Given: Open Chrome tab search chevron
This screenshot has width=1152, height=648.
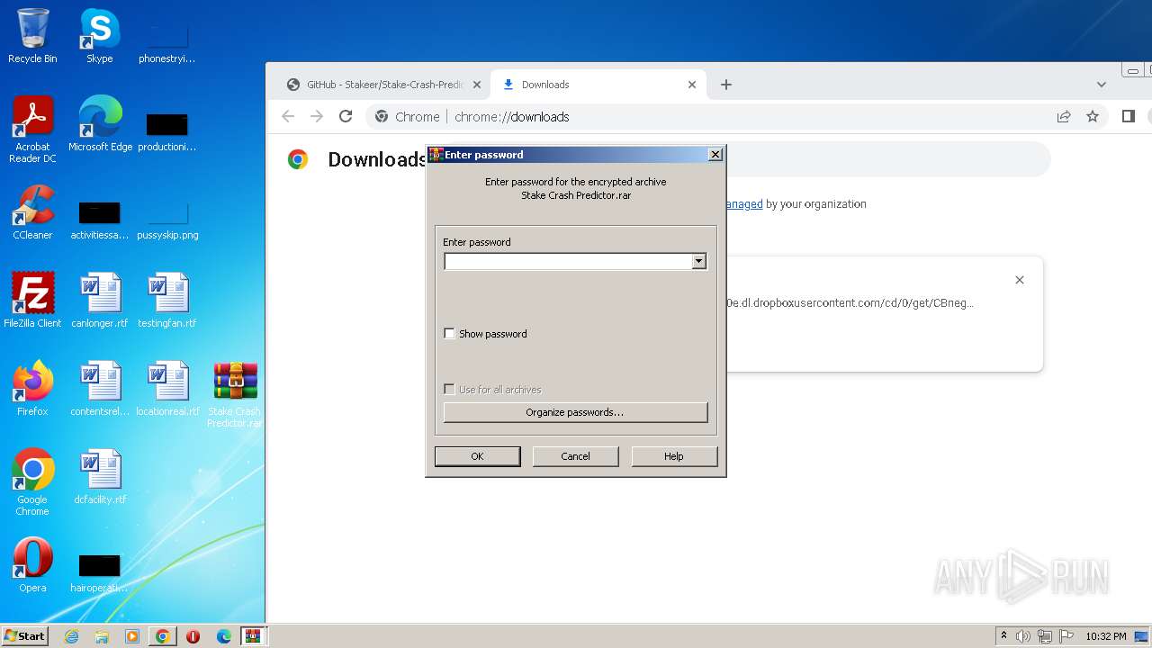Looking at the screenshot, I should [x=1102, y=85].
